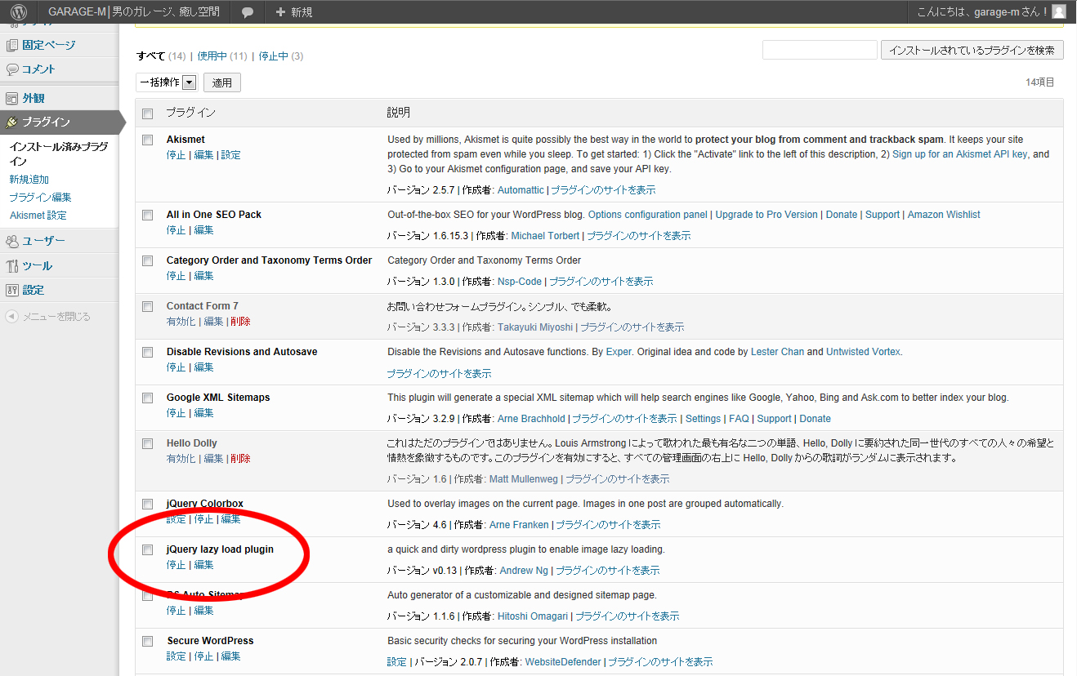The image size is (1077, 676).
Task: Filter plugins by 使用中
Action: 211,56
